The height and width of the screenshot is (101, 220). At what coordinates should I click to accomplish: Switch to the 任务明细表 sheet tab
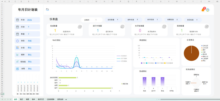(x=51, y=99)
